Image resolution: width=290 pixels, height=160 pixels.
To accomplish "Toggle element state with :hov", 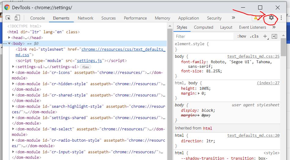I will point(242,36).
